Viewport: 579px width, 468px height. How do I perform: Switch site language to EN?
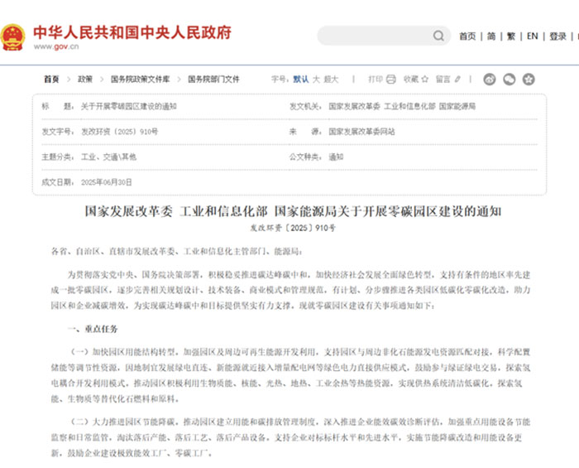click(x=533, y=36)
